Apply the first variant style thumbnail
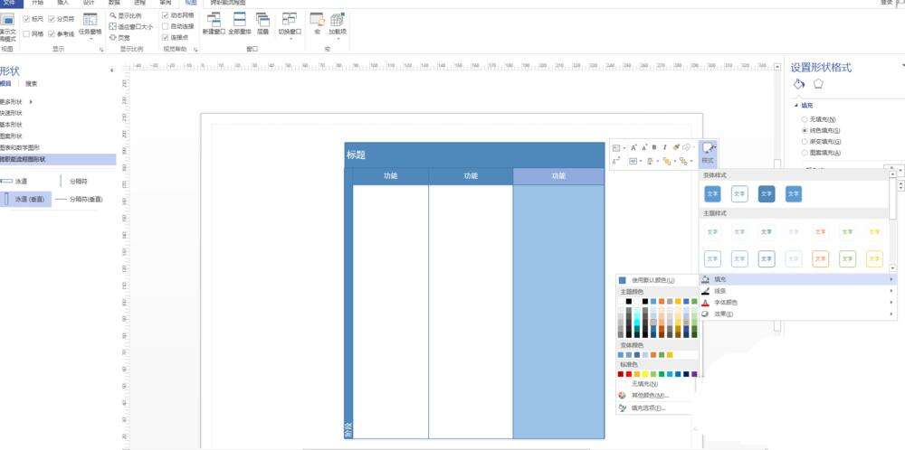The width and height of the screenshot is (905, 450). click(x=713, y=194)
